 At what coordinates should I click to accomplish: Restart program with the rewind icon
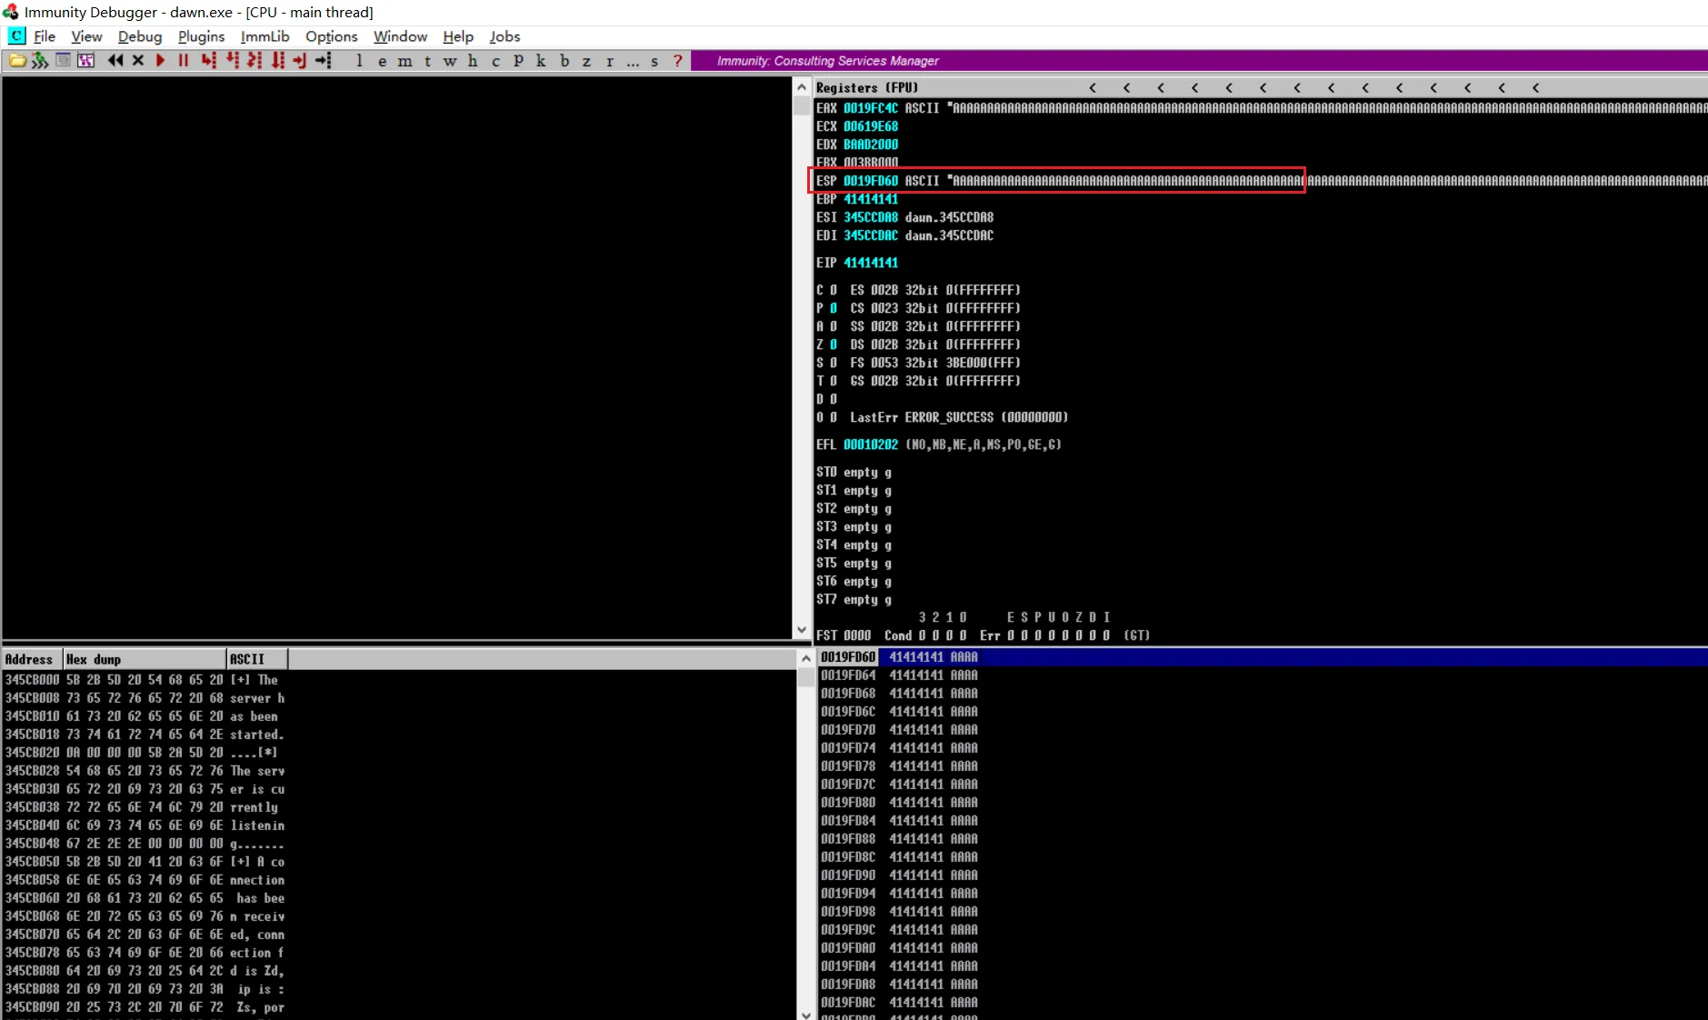(x=115, y=61)
